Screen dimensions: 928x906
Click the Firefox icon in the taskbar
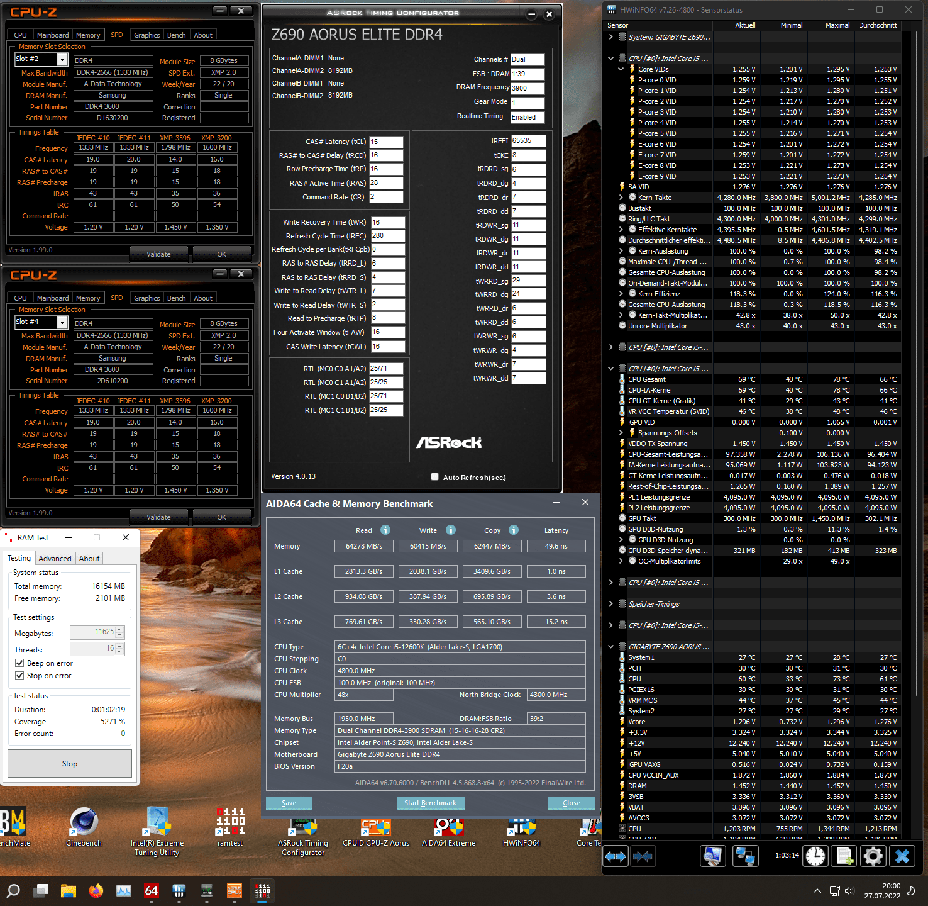tap(96, 891)
